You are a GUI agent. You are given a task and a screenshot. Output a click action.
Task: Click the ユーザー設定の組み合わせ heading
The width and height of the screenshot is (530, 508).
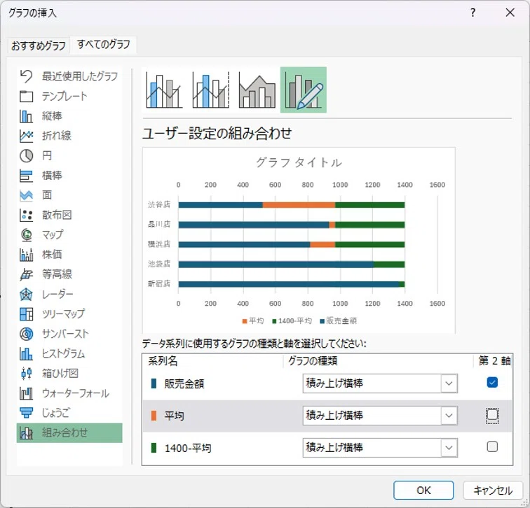217,133
